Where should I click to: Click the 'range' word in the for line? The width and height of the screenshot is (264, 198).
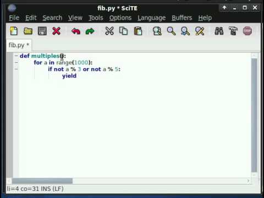click(64, 63)
